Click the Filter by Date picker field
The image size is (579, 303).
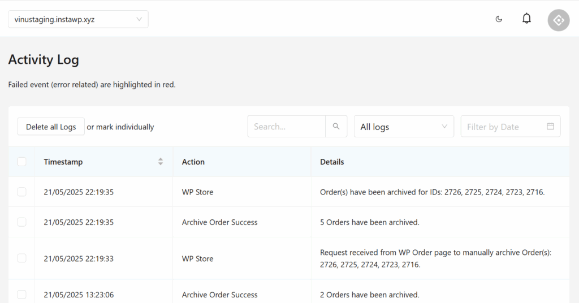point(503,127)
